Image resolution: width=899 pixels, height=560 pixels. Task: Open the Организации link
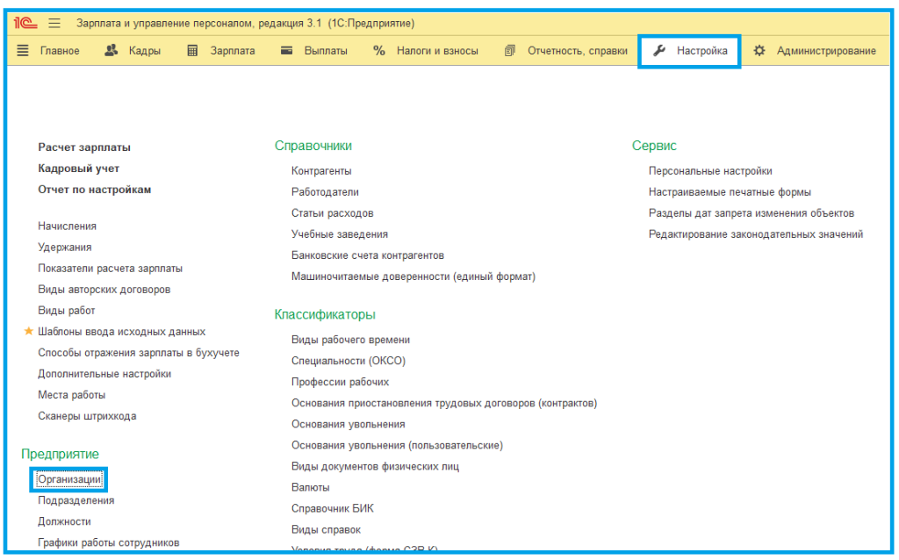70,479
